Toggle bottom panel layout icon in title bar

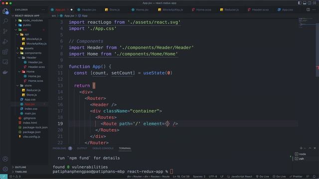pyautogui.click(x=305, y=3)
